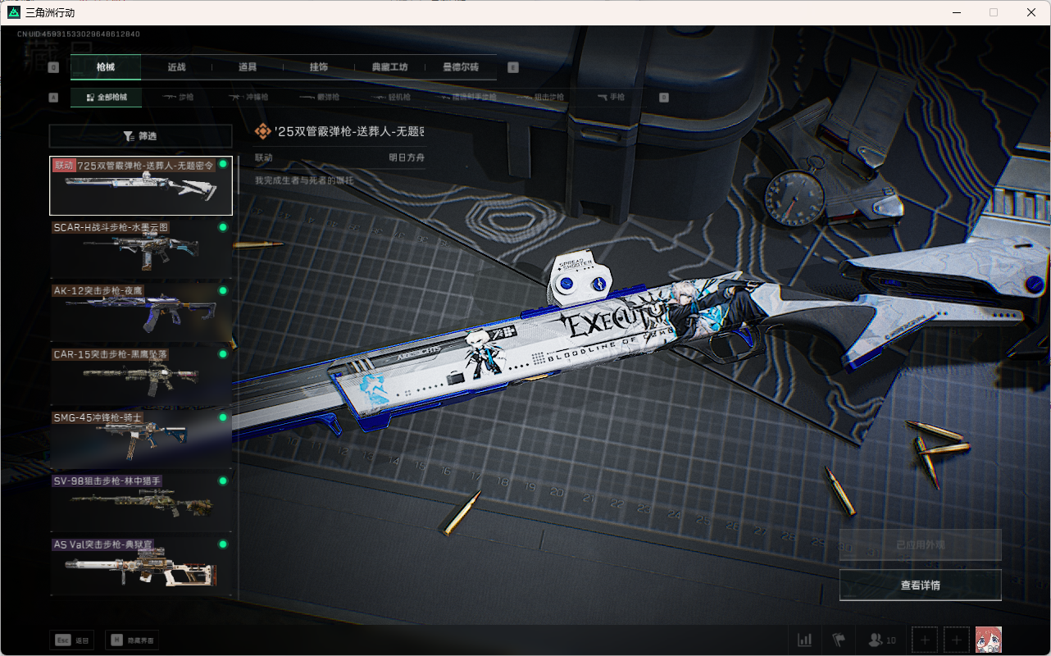Viewport: 1051px width, 656px height.
Task: Click the first empty squad slot plus
Action: pyautogui.click(x=925, y=640)
